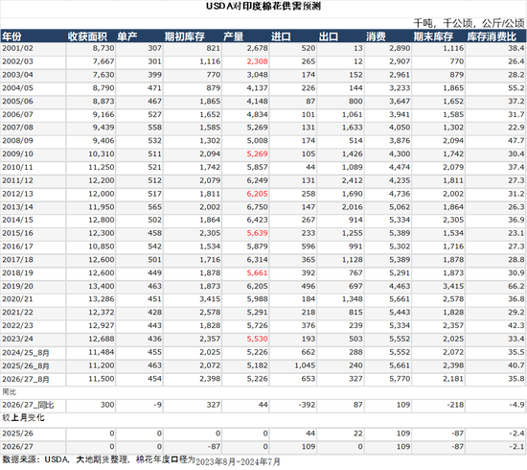Screen dimensions: 527x470
Task: Select the 2025/26_8月 import value 1,045
Action: click(305, 365)
